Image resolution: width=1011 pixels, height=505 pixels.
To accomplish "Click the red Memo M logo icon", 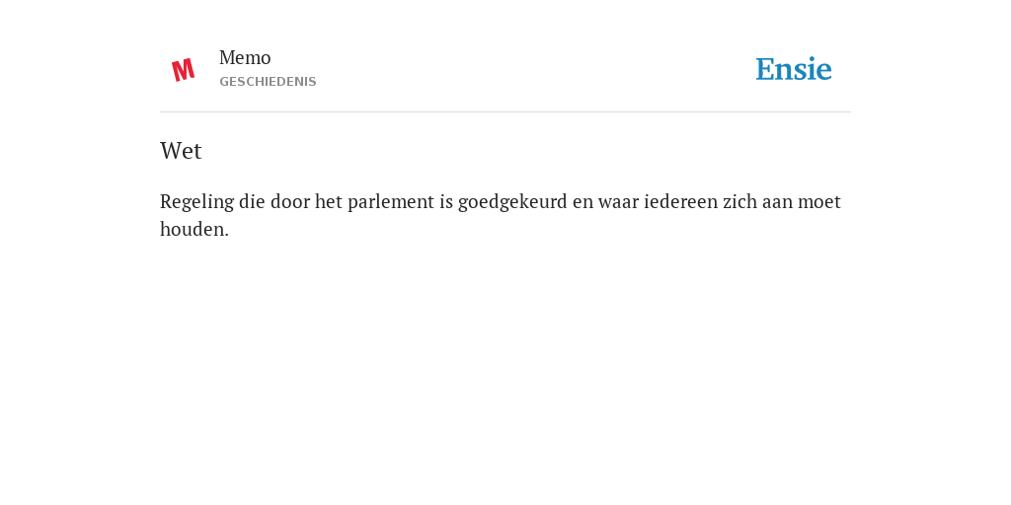I will (183, 70).
